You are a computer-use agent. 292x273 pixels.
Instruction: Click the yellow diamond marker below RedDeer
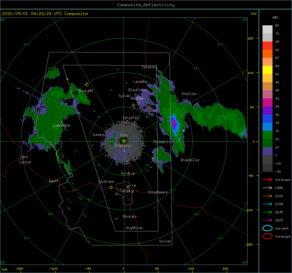[x=133, y=105]
